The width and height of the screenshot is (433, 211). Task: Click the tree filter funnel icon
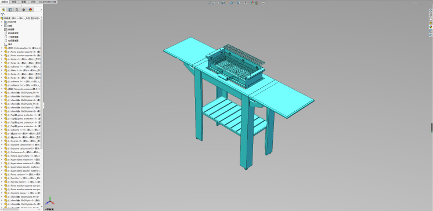pyautogui.click(x=2, y=14)
